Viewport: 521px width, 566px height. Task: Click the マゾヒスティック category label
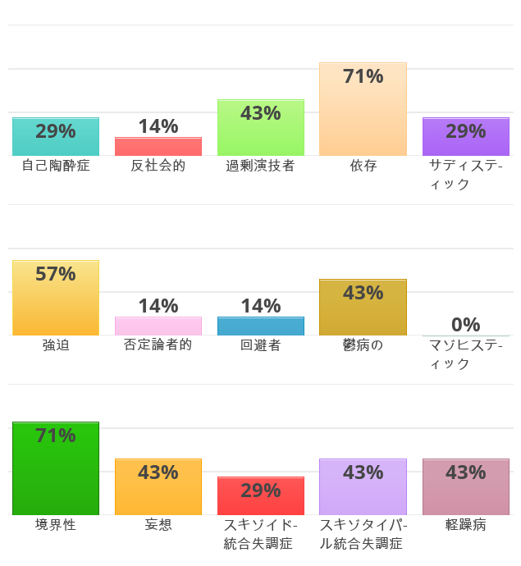point(465,354)
